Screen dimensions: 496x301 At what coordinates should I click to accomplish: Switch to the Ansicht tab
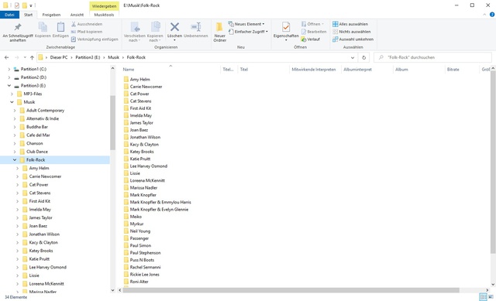point(77,15)
